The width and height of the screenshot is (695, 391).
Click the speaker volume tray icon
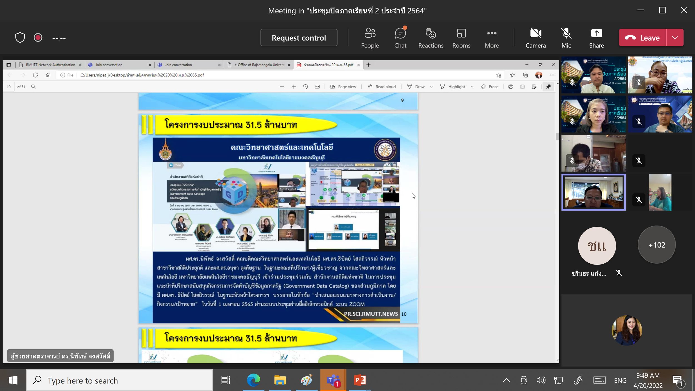coord(541,380)
